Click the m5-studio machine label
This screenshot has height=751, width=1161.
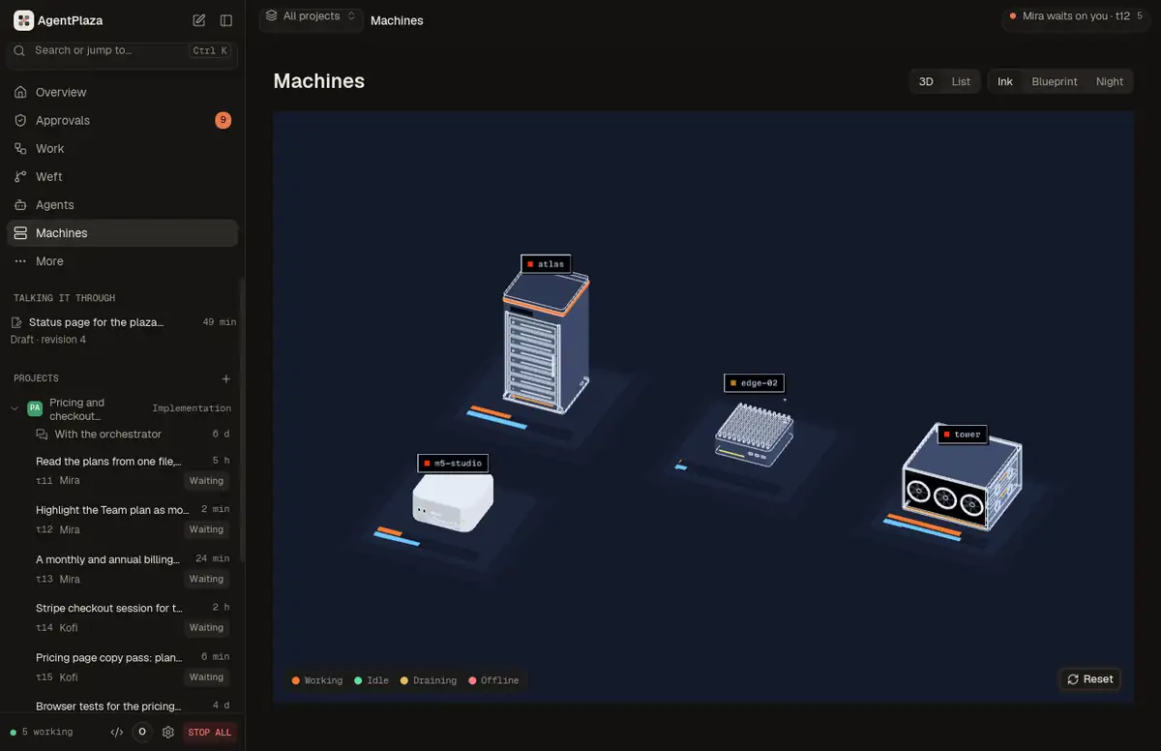click(x=453, y=463)
